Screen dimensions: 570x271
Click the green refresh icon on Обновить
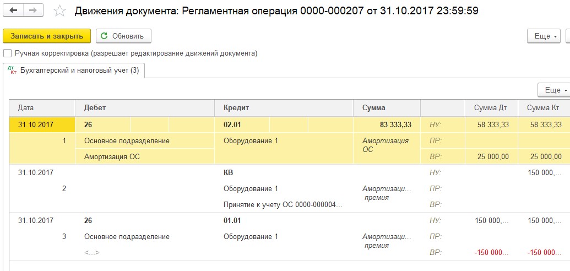(x=104, y=36)
